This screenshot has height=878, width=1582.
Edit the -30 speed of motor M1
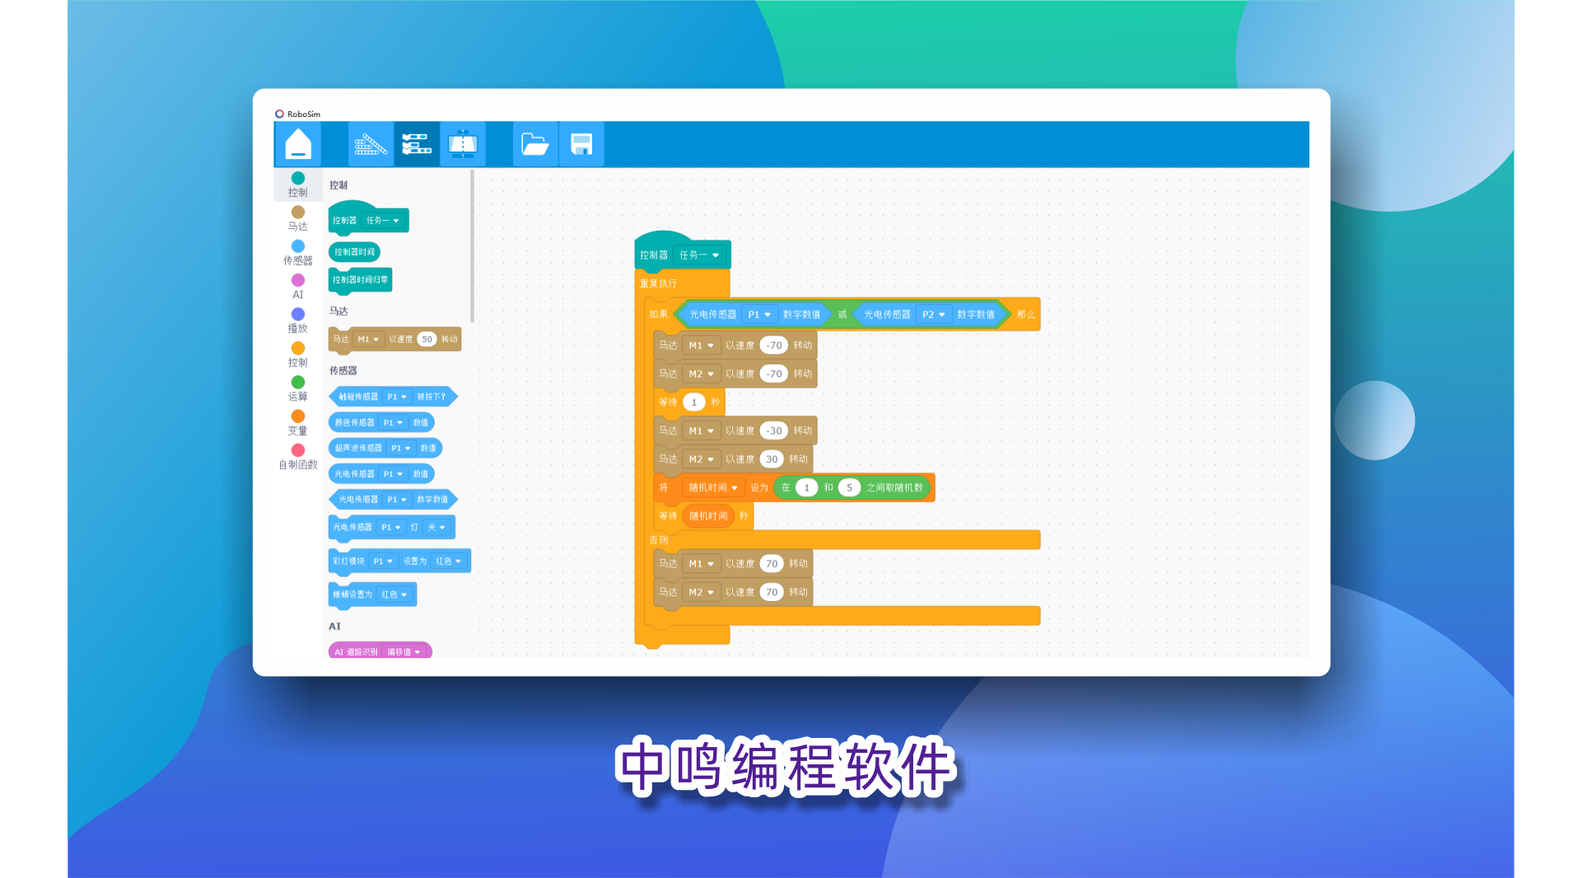(774, 431)
